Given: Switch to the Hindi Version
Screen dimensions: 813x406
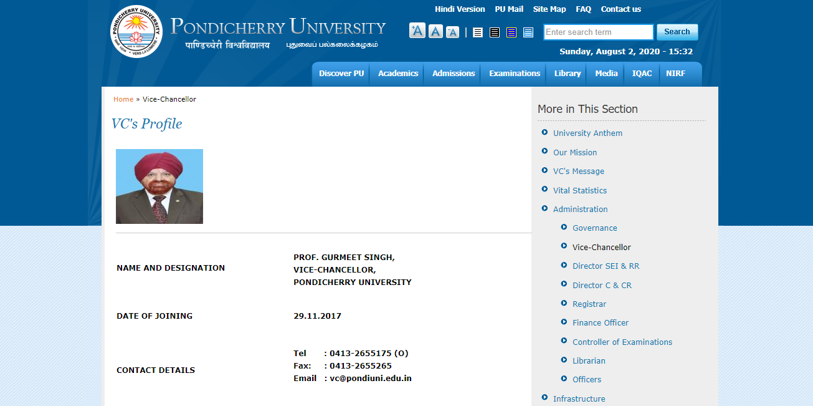Looking at the screenshot, I should tap(460, 9).
